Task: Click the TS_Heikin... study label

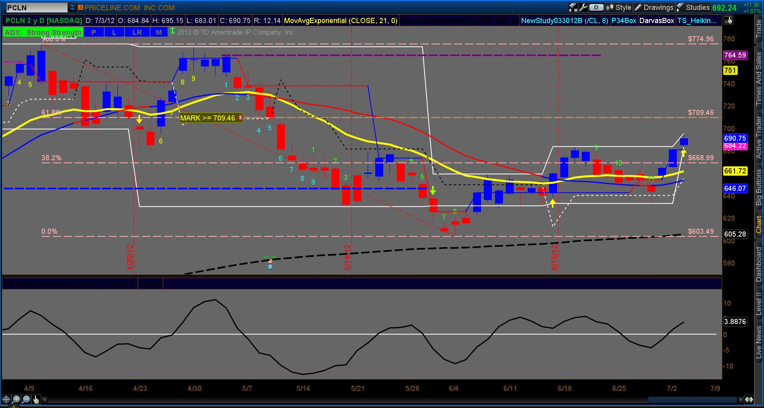Action: pyautogui.click(x=698, y=20)
